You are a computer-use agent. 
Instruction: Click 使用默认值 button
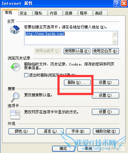[77, 51]
